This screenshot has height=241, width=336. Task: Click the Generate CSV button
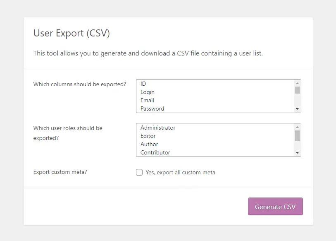pyautogui.click(x=275, y=206)
